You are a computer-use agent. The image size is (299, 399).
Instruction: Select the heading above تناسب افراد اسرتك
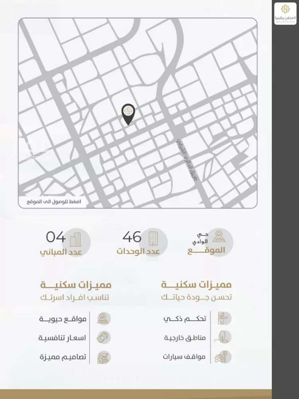75,285
